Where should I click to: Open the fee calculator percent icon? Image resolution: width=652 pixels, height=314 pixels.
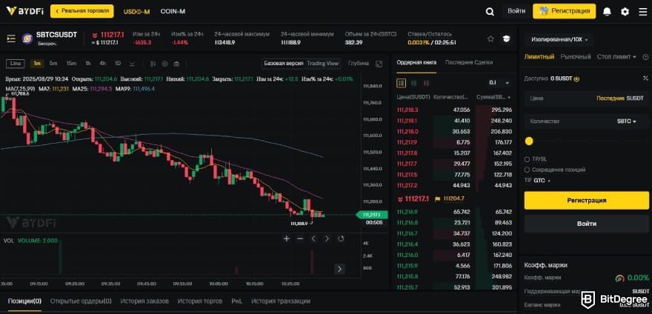[645, 78]
